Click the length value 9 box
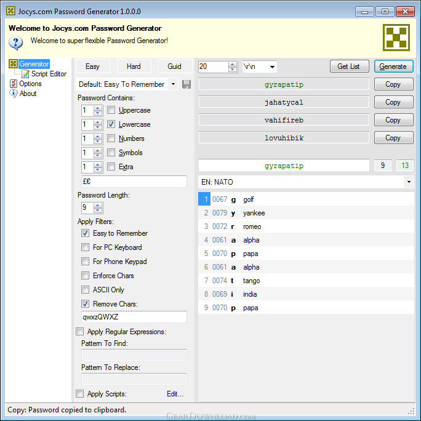 click(x=383, y=166)
